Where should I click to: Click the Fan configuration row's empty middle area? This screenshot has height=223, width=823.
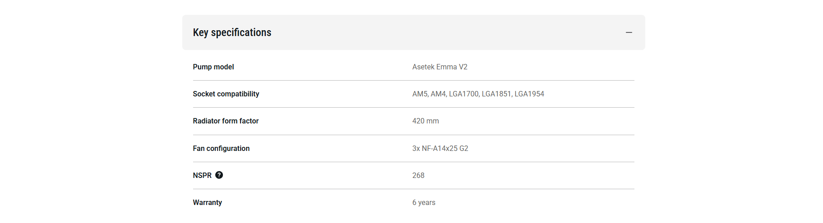tap(330, 148)
